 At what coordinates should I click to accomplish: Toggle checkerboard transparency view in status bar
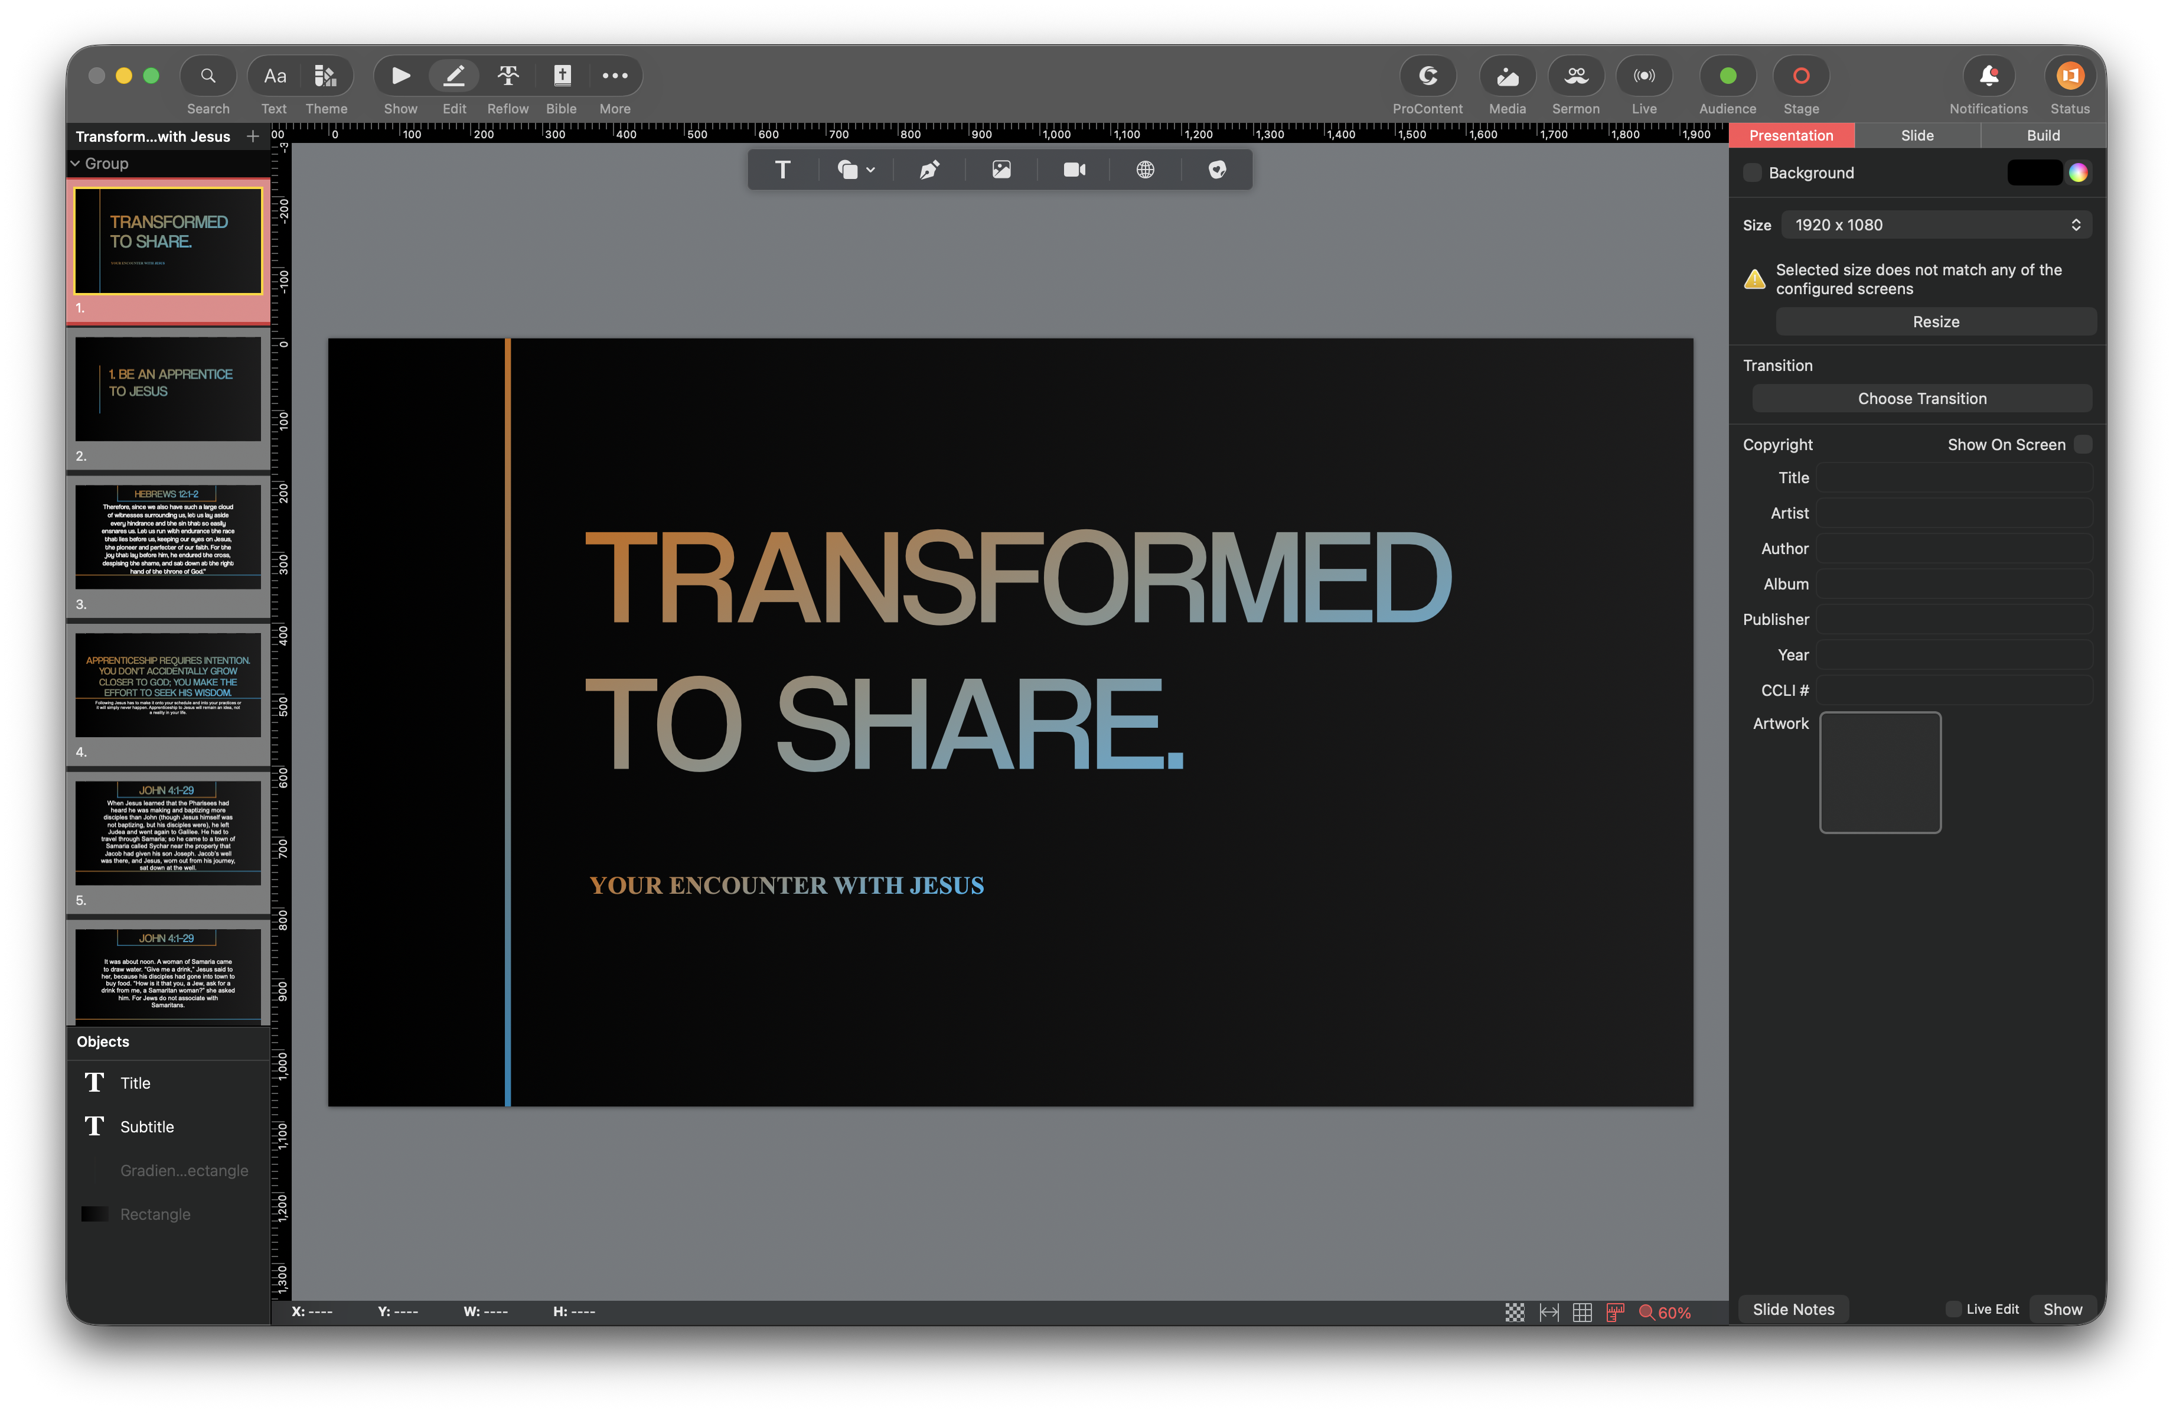(x=1515, y=1311)
